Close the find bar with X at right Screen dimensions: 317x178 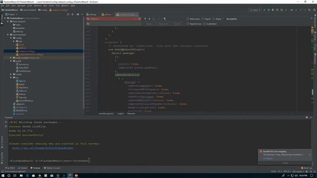(312, 18)
